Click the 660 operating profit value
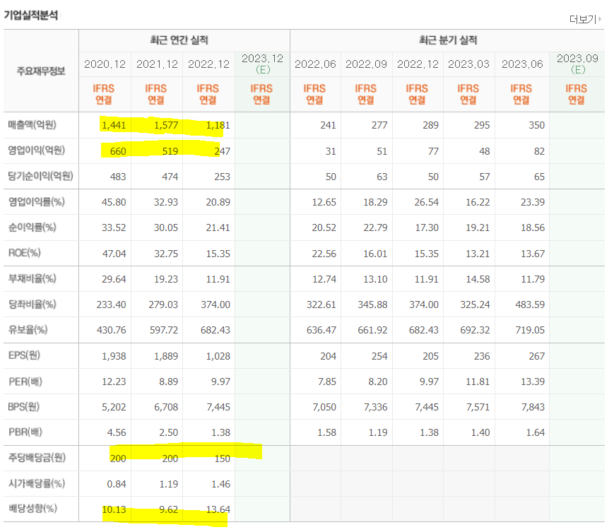This screenshot has height=532, width=614. tap(118, 151)
